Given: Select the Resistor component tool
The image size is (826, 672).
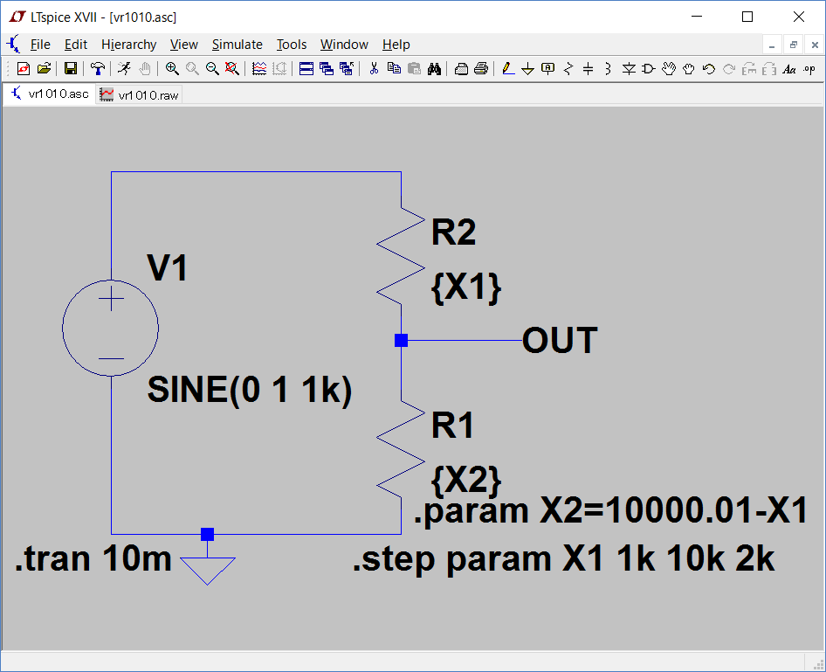Looking at the screenshot, I should 568,68.
